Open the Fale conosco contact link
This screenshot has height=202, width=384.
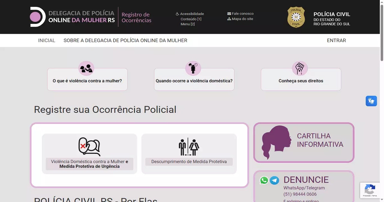point(242,13)
